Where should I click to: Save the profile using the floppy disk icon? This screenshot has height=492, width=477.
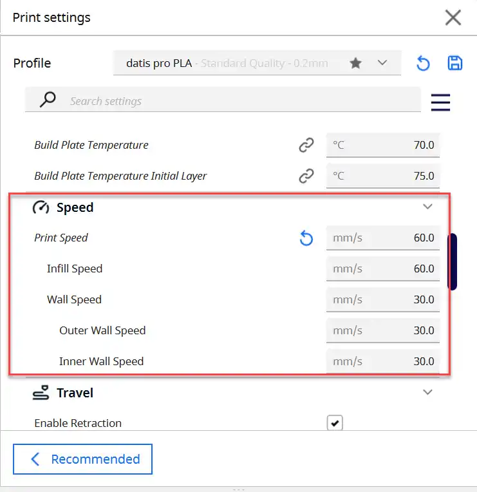pos(454,63)
